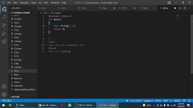The width and height of the screenshot is (193, 108).
Task: Open WhatsApp from the taskbar
Action: click(x=70, y=105)
